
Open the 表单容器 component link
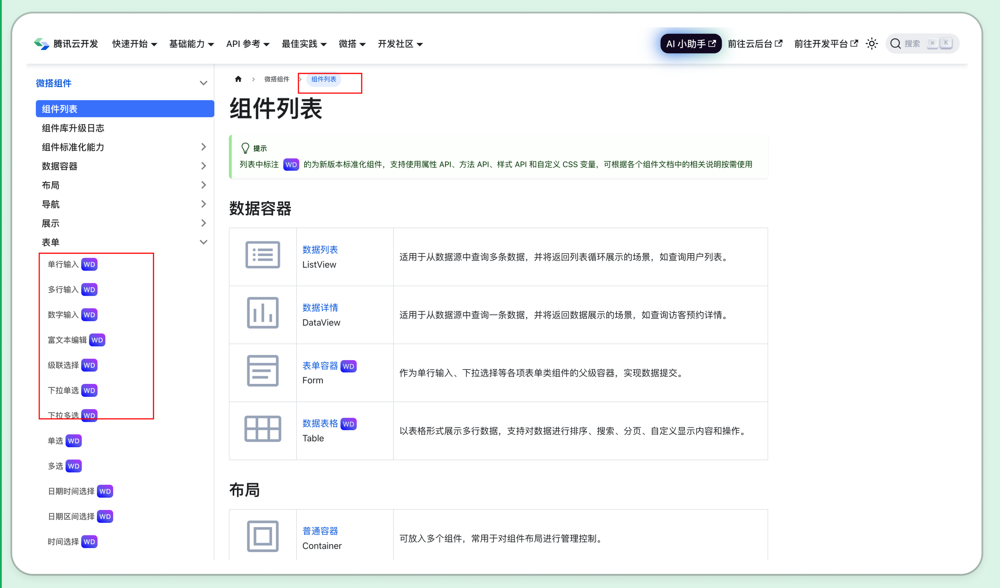pyautogui.click(x=320, y=365)
